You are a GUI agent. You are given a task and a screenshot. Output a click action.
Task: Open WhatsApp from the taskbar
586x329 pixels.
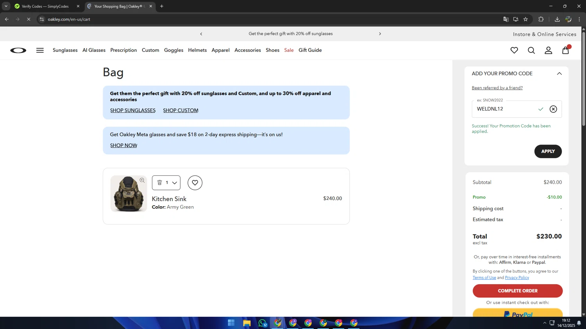tap(262, 323)
